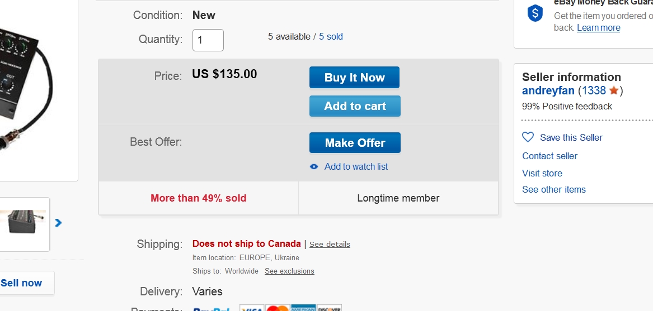
Task: Open the 5 sold link
Action: click(331, 37)
